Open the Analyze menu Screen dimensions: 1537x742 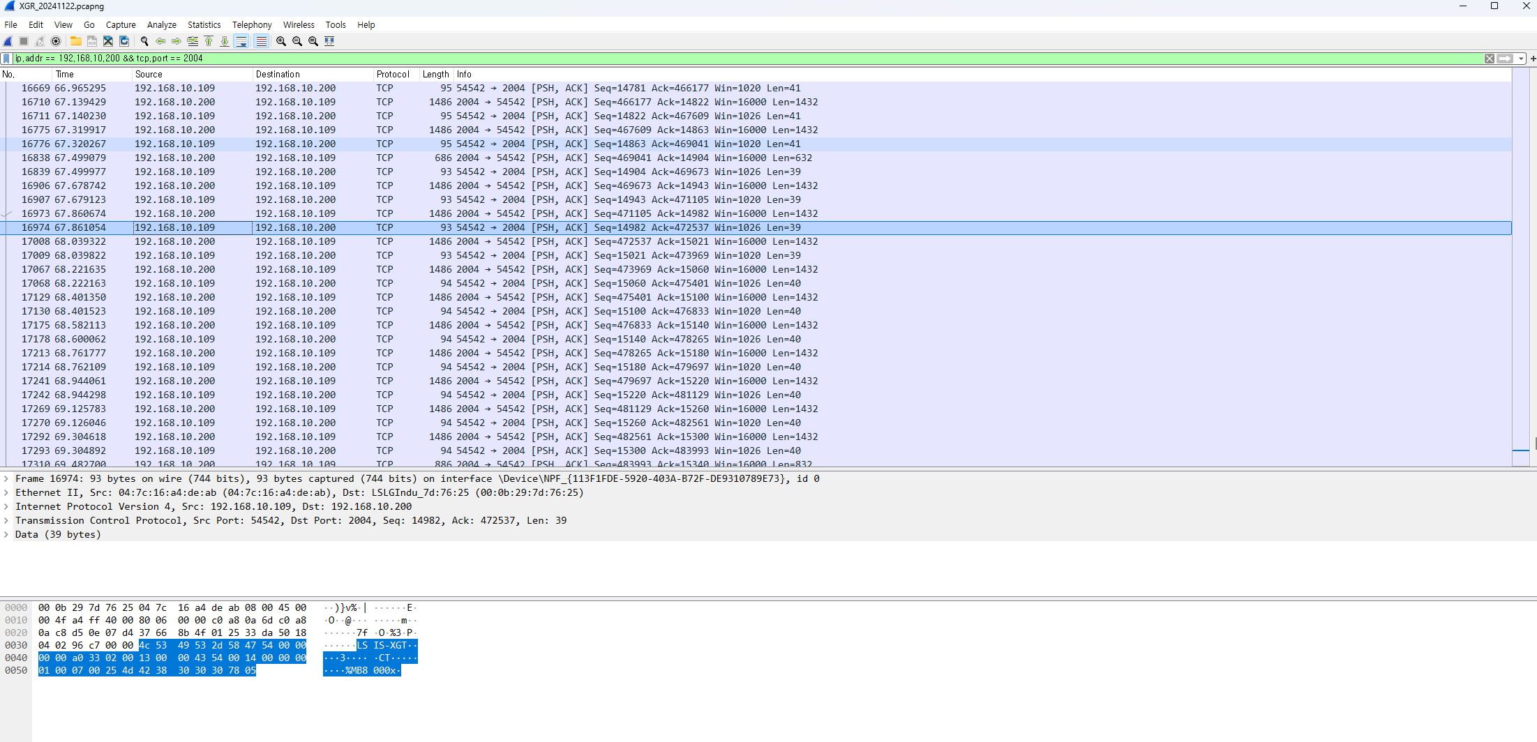click(161, 24)
